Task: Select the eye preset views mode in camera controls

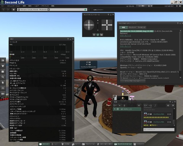Action: click(94, 35)
